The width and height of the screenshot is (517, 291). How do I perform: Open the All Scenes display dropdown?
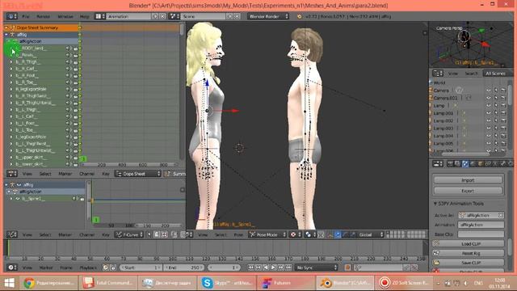pos(498,74)
